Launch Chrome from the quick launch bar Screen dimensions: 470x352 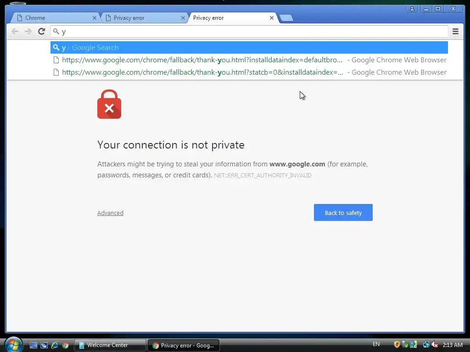(65, 345)
